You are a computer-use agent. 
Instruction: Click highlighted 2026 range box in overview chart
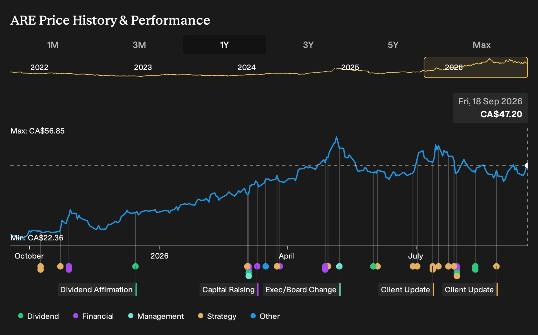pos(476,67)
